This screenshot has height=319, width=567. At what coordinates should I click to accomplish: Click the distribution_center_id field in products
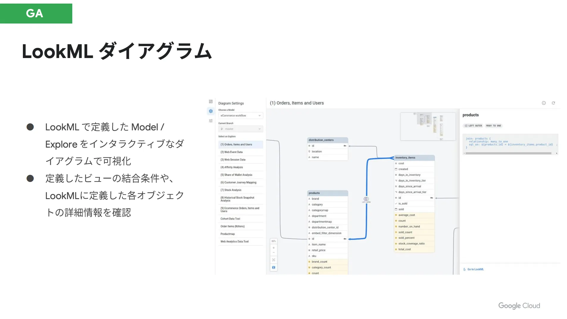pos(328,227)
